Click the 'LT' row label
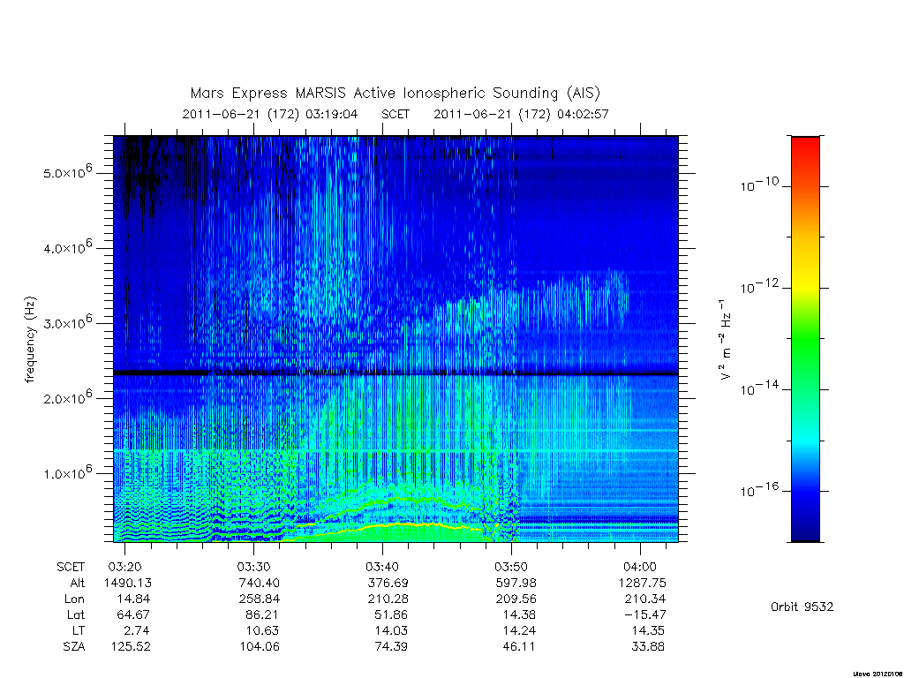The image size is (904, 678). click(x=79, y=630)
